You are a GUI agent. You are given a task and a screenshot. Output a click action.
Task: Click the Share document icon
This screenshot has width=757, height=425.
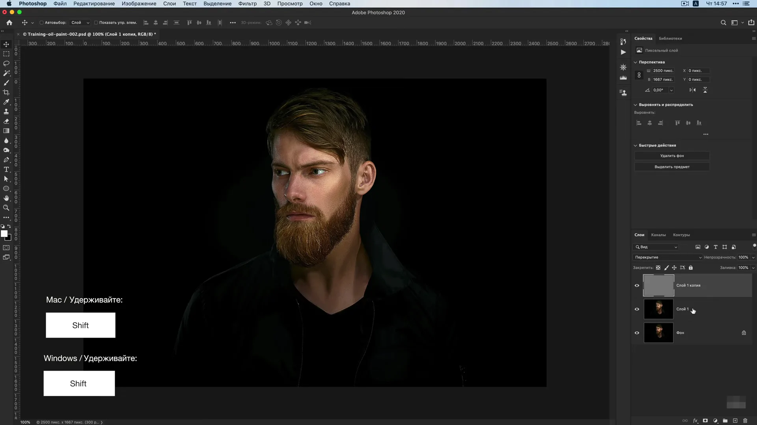point(751,22)
